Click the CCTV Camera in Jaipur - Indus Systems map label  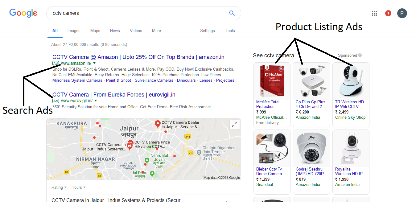point(104,147)
